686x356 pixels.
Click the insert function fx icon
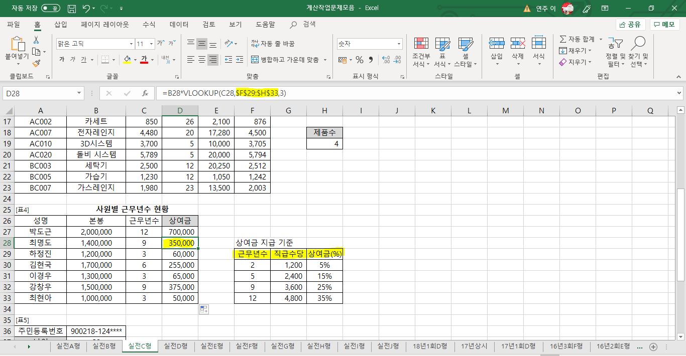coord(145,93)
